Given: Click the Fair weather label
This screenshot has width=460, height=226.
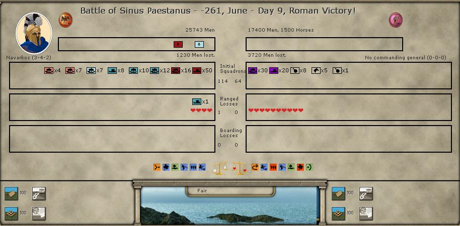Looking at the screenshot, I should [x=202, y=191].
